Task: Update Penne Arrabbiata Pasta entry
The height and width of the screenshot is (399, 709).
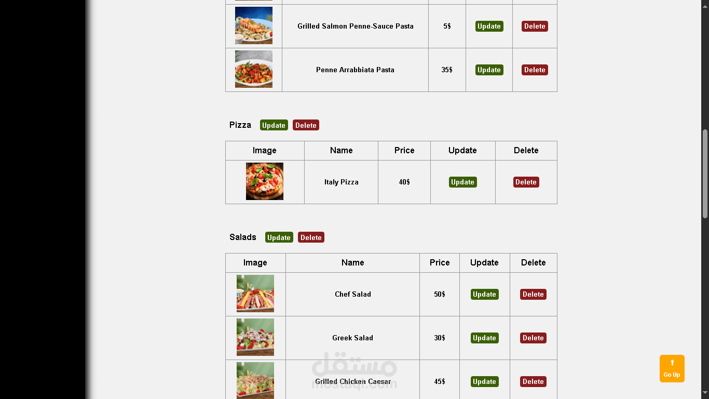Action: (x=489, y=70)
